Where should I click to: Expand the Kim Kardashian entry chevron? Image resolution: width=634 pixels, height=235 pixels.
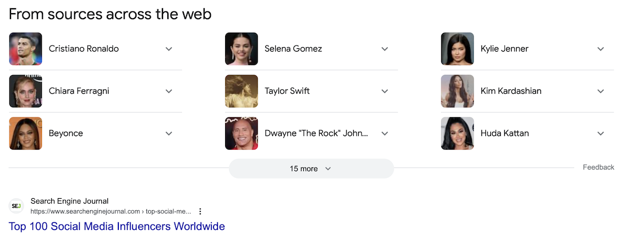[600, 91]
